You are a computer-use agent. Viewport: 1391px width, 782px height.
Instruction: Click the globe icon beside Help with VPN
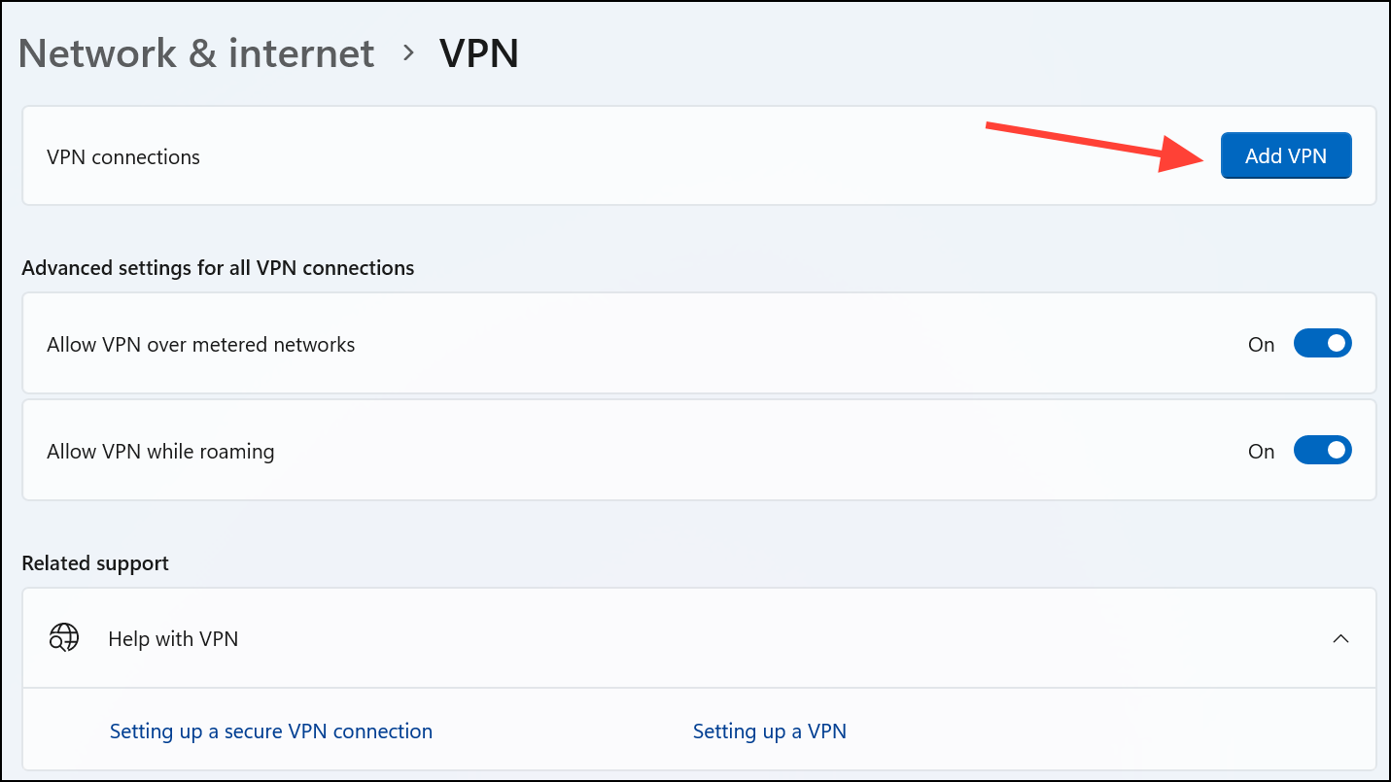tap(63, 638)
